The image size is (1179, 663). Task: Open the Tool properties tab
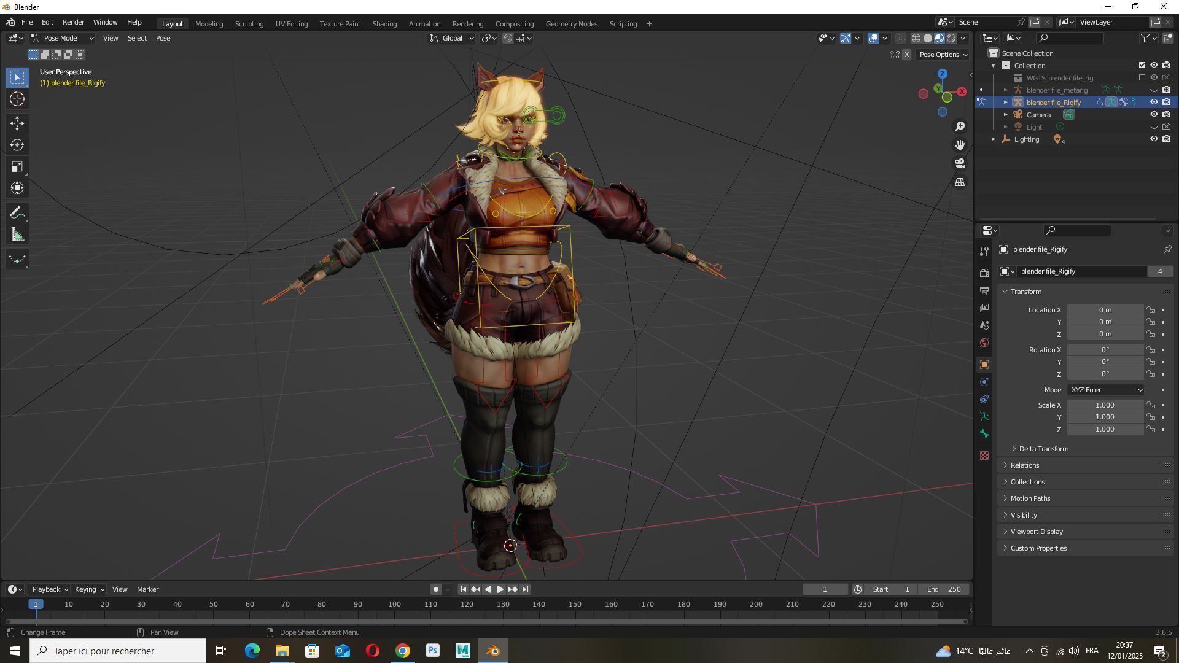click(x=984, y=252)
